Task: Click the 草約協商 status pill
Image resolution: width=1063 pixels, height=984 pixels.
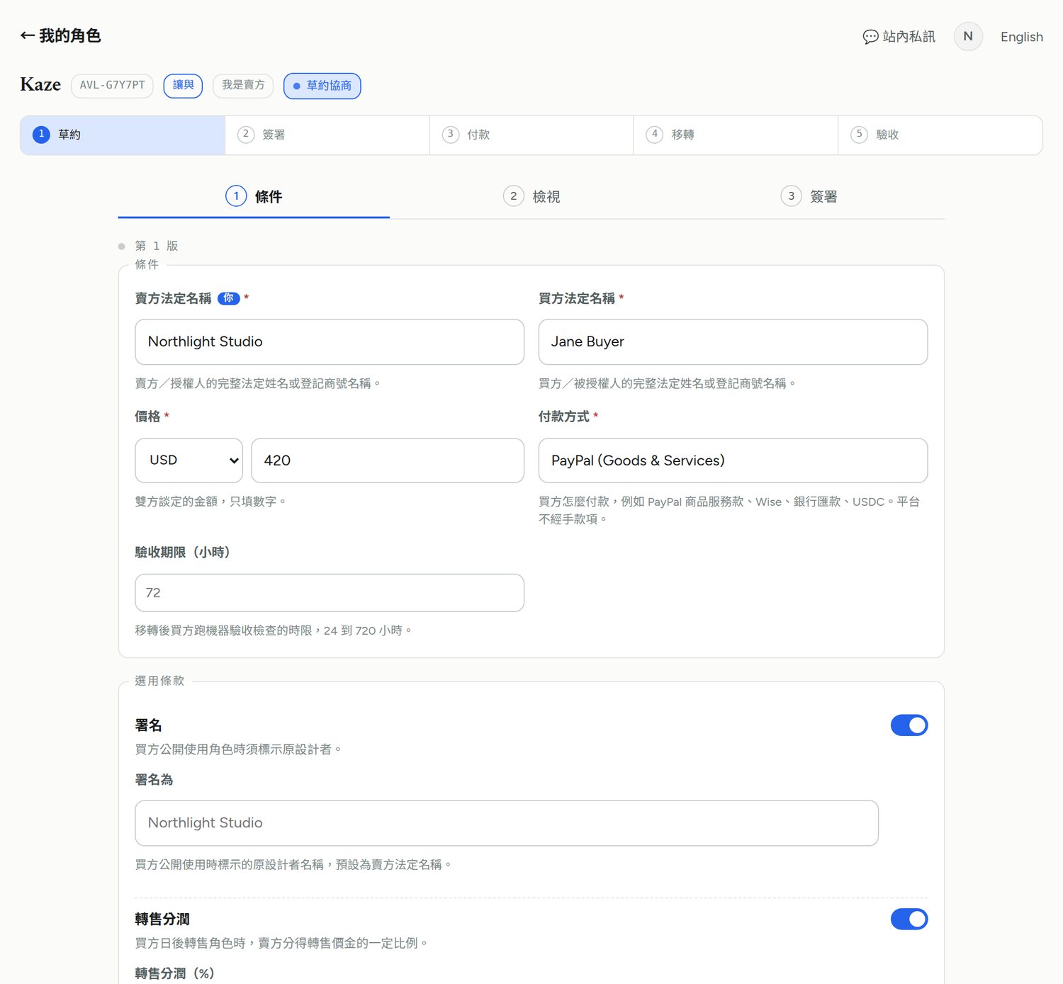Action: coord(322,86)
